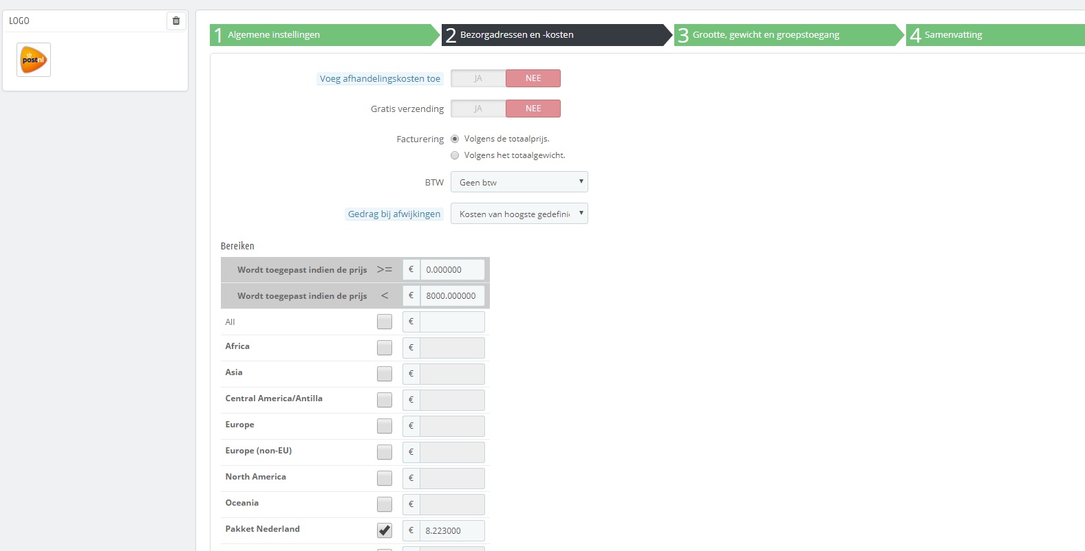Viewport: 1085px width, 551px height.
Task: Click euro icon beside 8000.000000 field
Action: tap(411, 295)
